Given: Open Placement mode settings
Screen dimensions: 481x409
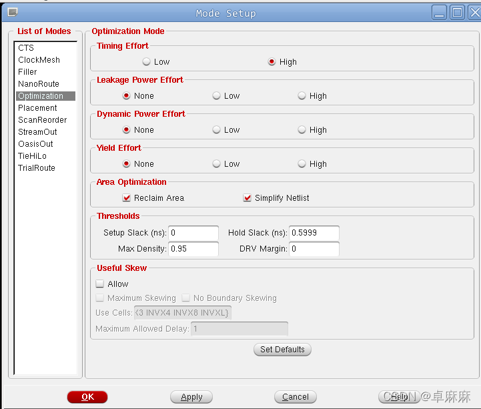Looking at the screenshot, I should click(x=45, y=107).
